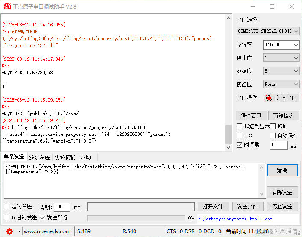Viewport: 302px width, 237px height.
Task: Focus the AT+MQTTPUB send text box
Action: point(132,181)
